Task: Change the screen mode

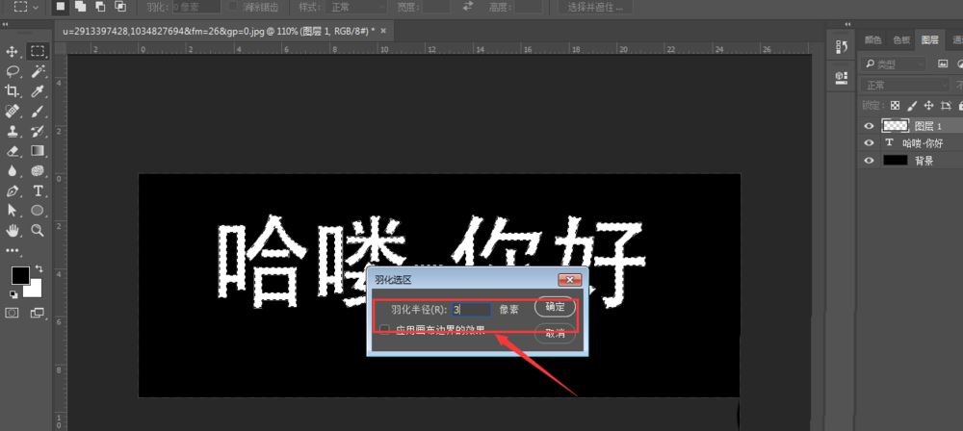Action: tap(38, 313)
